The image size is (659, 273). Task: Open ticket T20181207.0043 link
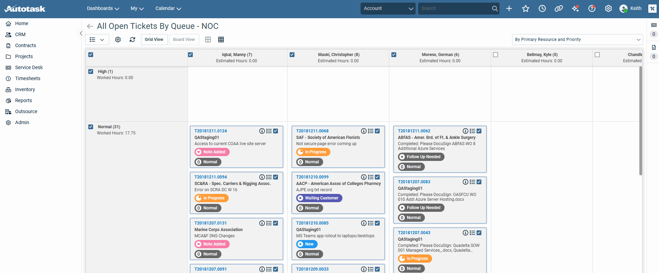tap(414, 233)
